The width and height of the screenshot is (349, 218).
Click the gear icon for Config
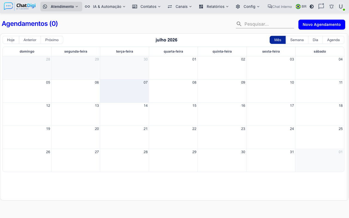[238, 7]
